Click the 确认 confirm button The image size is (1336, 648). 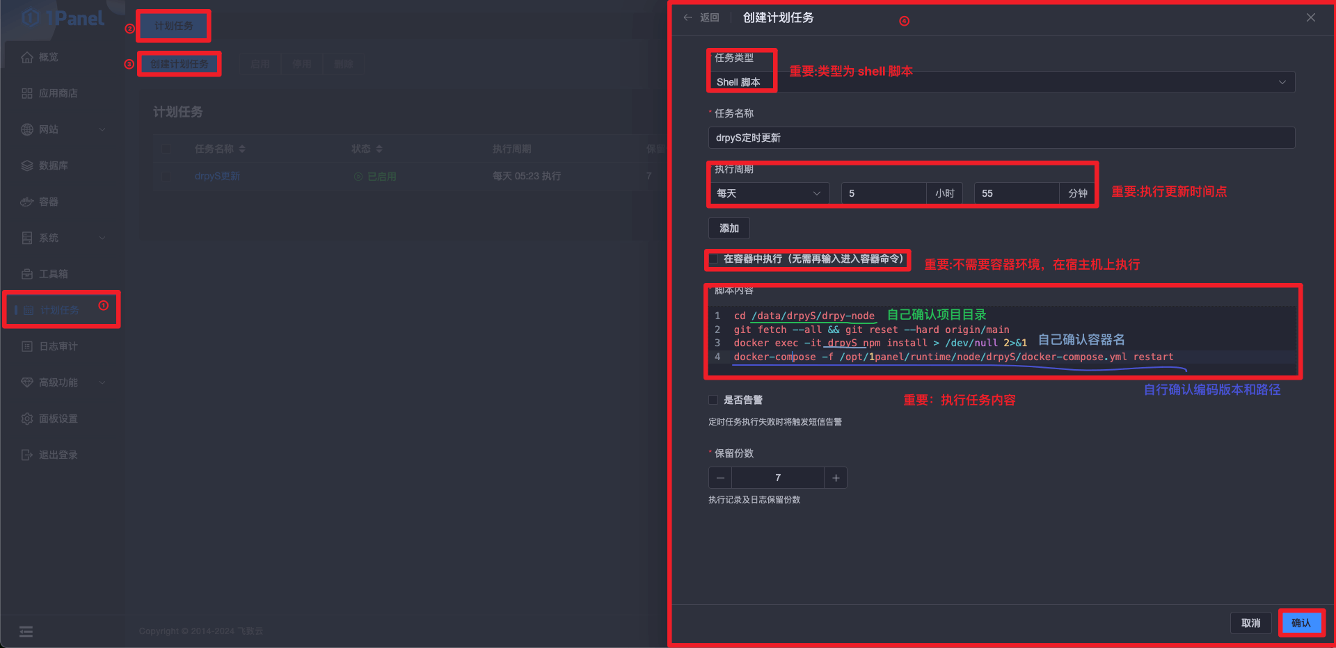(x=1301, y=623)
